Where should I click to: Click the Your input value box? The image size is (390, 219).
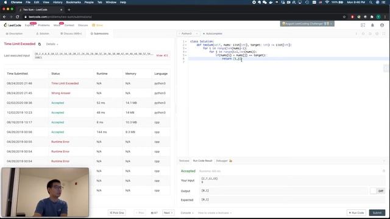tap(292, 180)
